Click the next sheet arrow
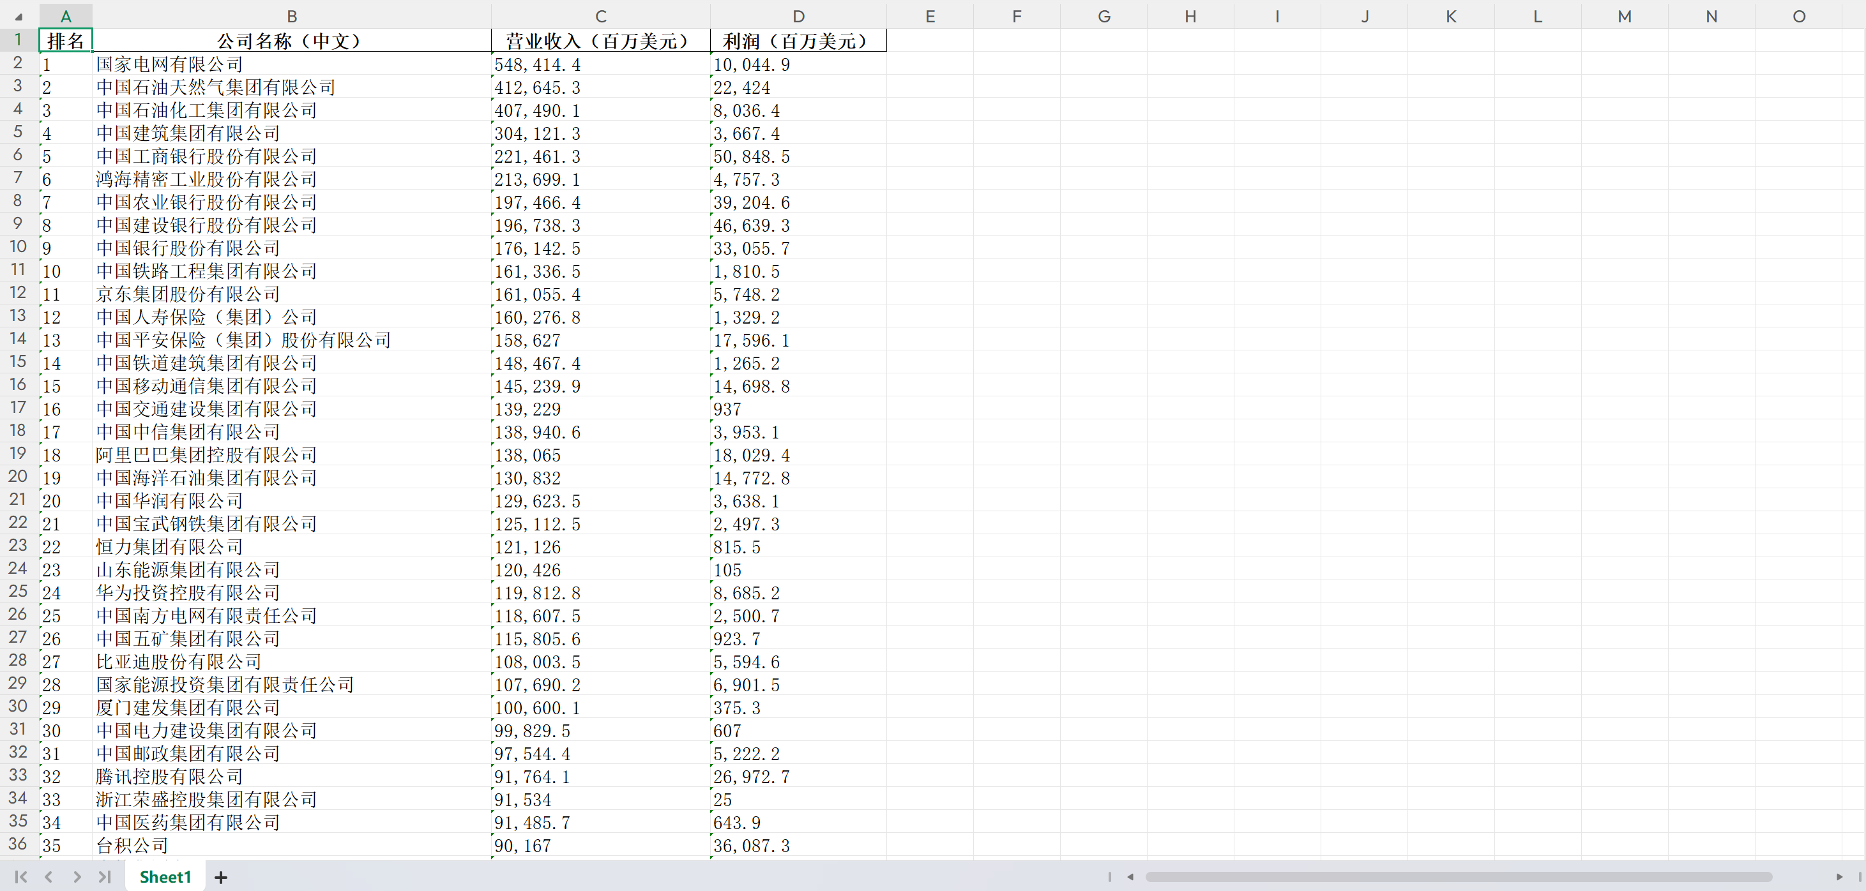The width and height of the screenshot is (1866, 891). click(x=77, y=877)
